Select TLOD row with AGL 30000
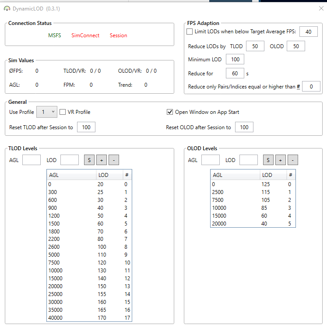The height and width of the screenshot is (328, 327). 89,302
